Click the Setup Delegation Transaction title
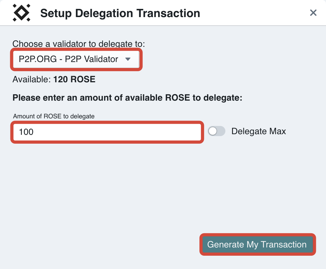Screen dimensions: 326x269 click(x=120, y=13)
